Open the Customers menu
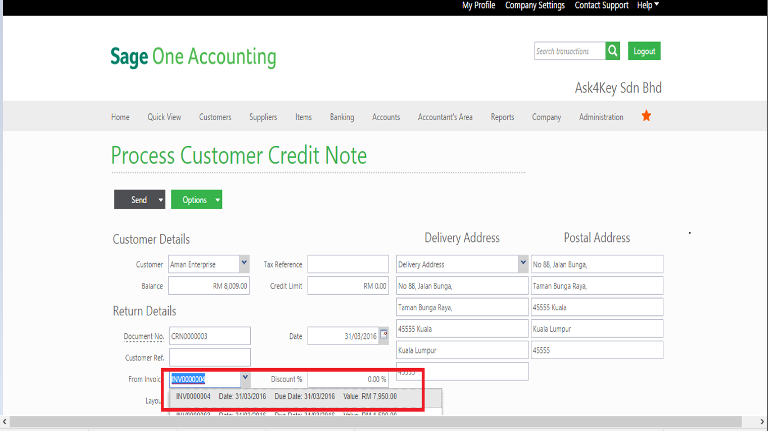 (215, 117)
